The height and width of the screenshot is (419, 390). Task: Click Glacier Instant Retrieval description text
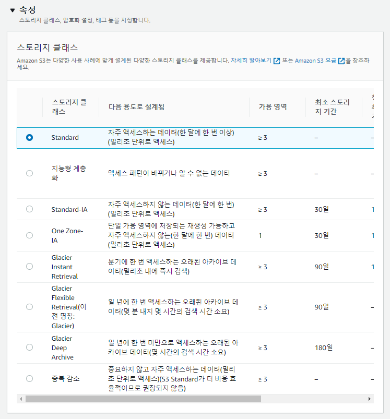coord(172,267)
